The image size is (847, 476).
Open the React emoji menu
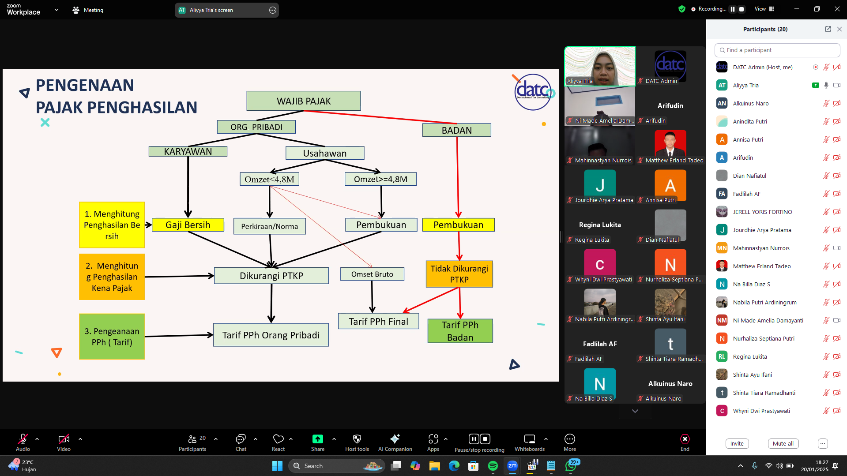coord(278,442)
